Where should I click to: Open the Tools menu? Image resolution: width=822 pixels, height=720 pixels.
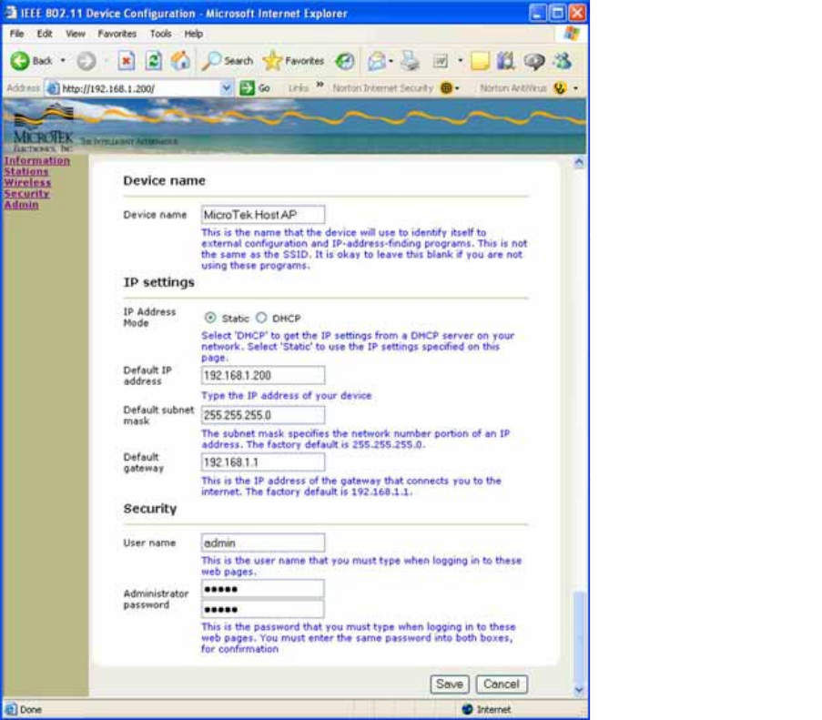pyautogui.click(x=160, y=34)
